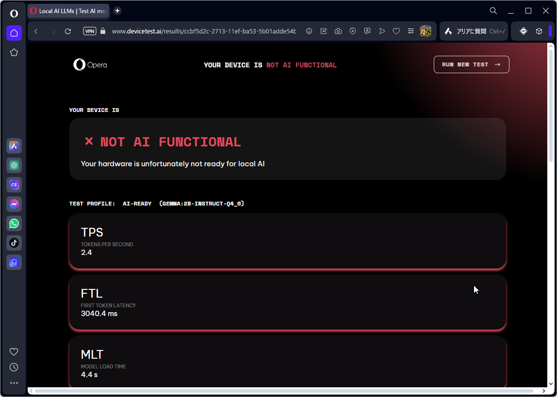This screenshot has height=397, width=557.
Task: Select the Local AI LLMs tab
Action: [68, 11]
